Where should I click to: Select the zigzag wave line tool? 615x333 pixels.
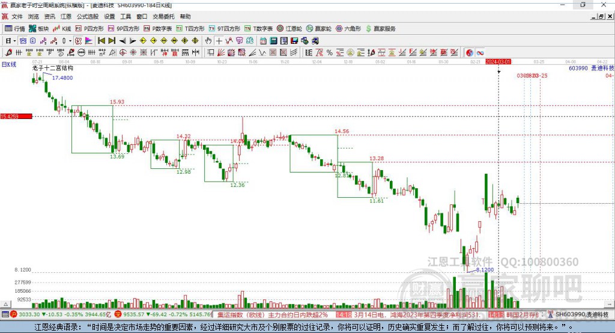(x=262, y=53)
